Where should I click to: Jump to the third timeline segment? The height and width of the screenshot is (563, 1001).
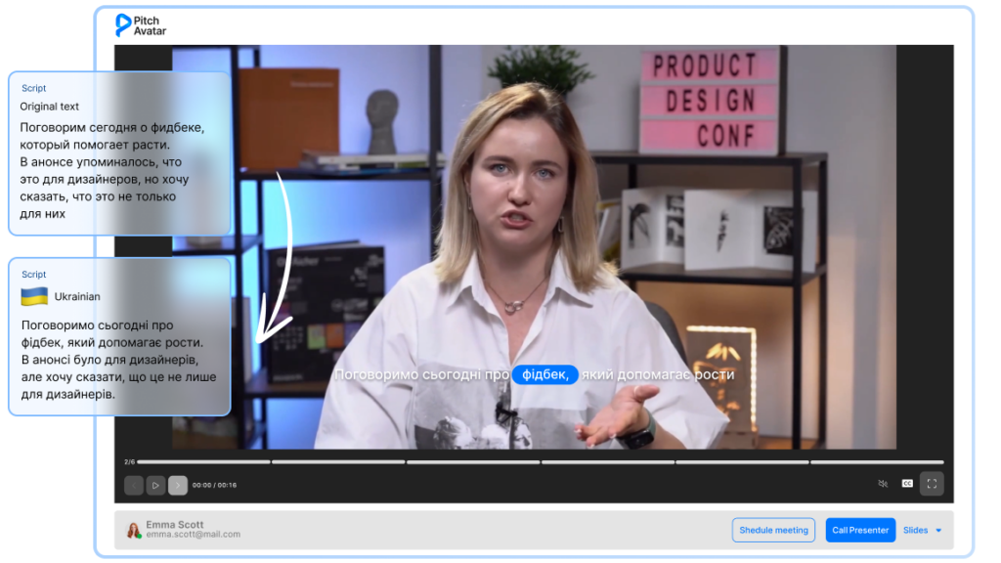473,461
